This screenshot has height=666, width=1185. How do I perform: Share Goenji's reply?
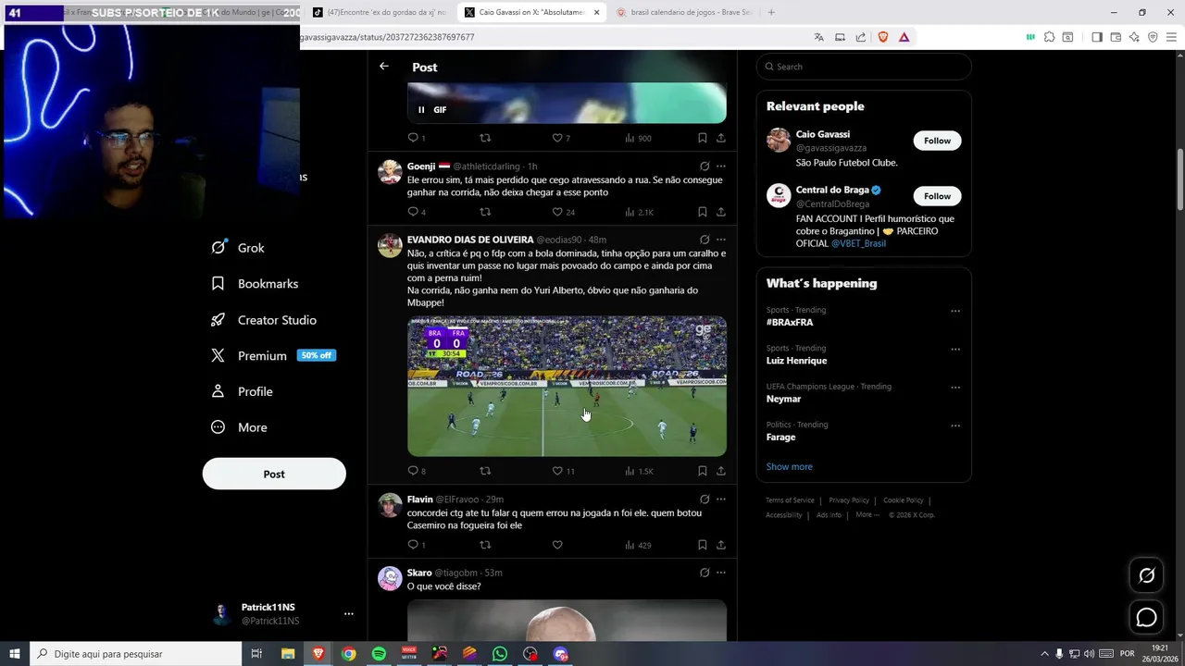720,212
